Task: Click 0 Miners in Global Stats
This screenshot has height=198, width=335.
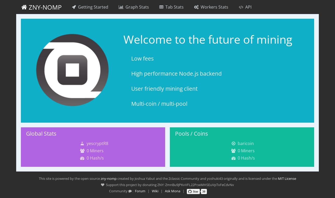Action: click(x=95, y=151)
